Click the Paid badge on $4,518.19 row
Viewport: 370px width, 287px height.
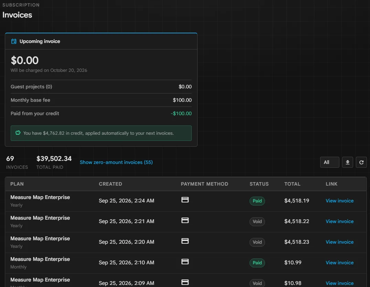point(257,201)
